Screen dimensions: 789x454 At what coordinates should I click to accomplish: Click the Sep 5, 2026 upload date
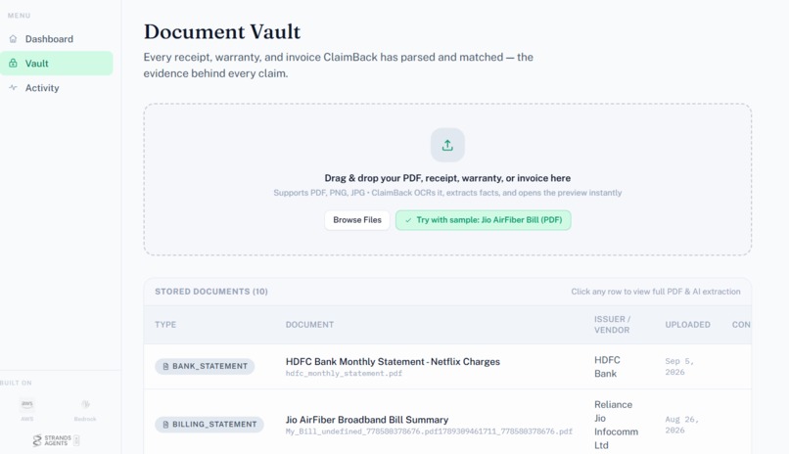click(678, 367)
